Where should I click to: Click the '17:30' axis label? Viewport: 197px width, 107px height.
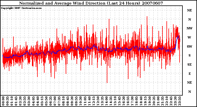(x=132, y=101)
